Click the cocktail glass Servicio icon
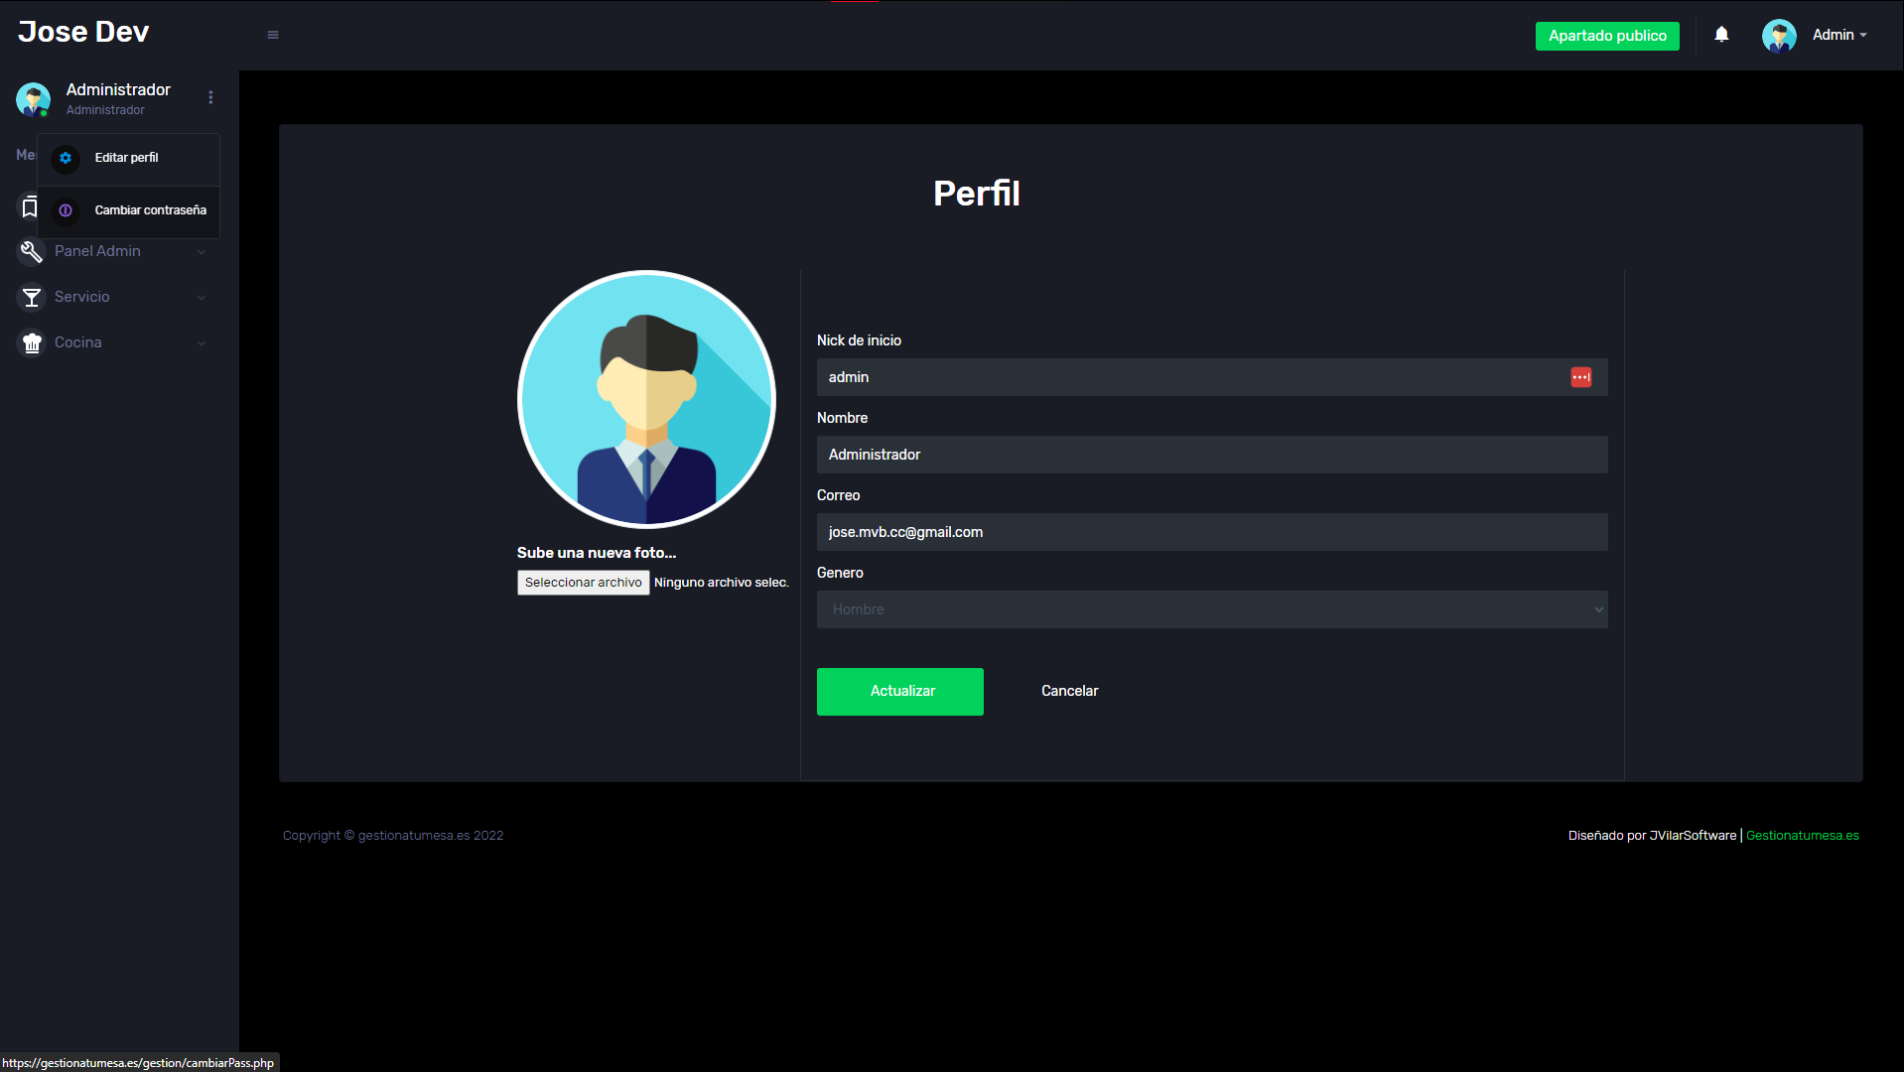This screenshot has height=1072, width=1904. 32,297
